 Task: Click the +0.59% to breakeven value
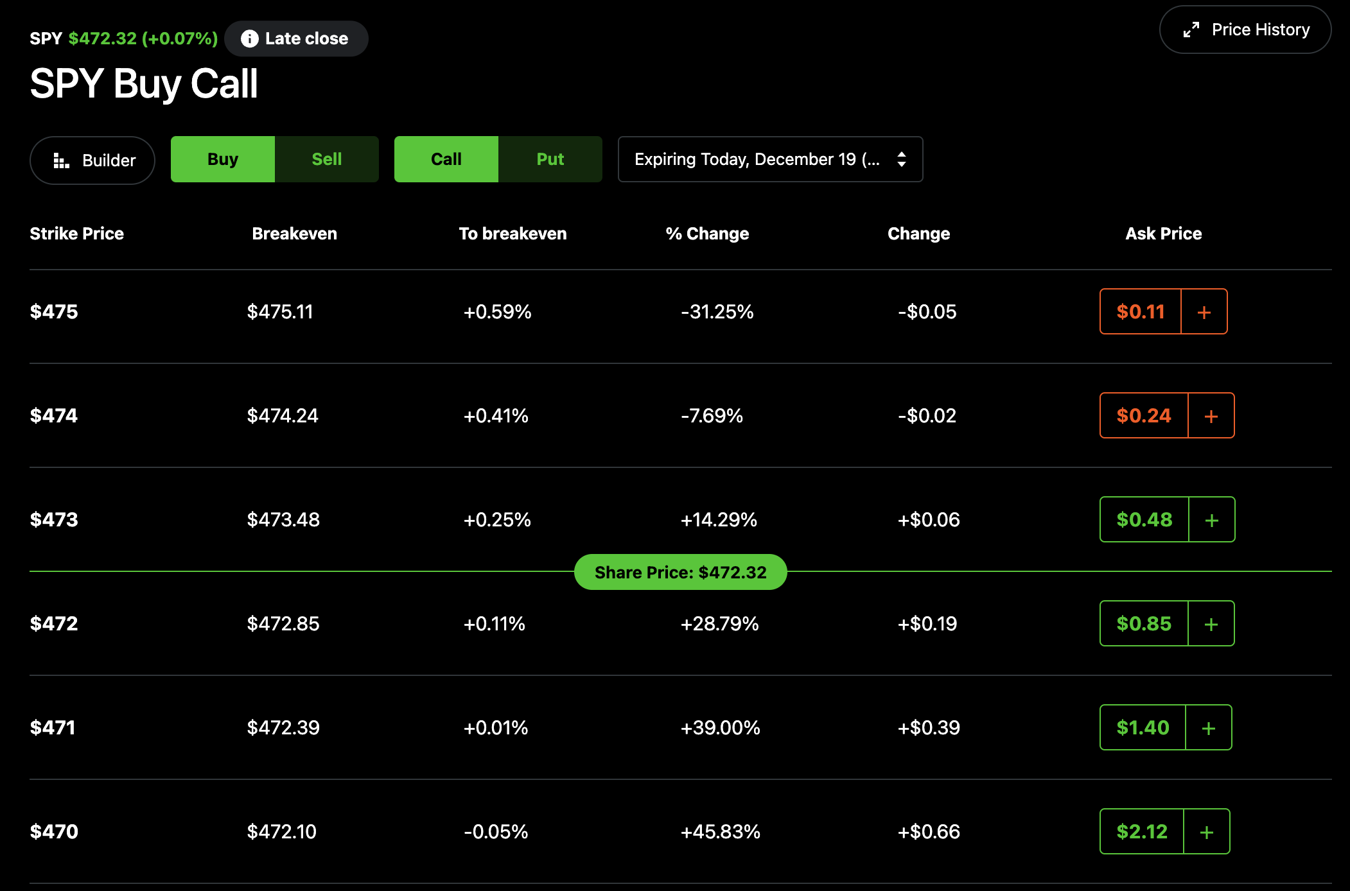point(498,312)
